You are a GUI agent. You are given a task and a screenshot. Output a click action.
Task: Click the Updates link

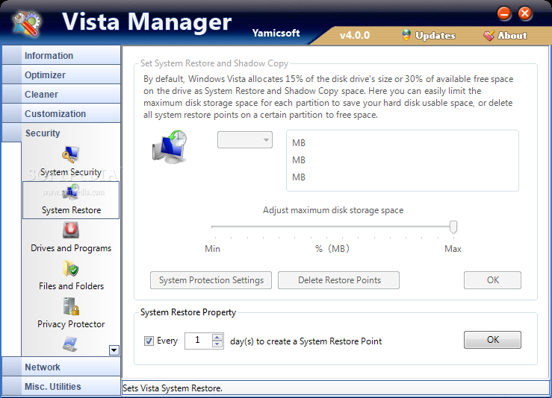[435, 36]
